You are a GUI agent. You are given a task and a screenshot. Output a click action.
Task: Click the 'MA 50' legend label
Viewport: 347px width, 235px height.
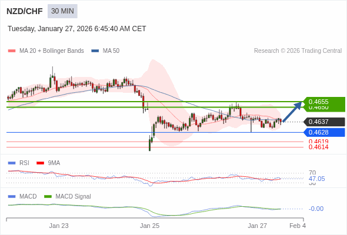click(111, 51)
